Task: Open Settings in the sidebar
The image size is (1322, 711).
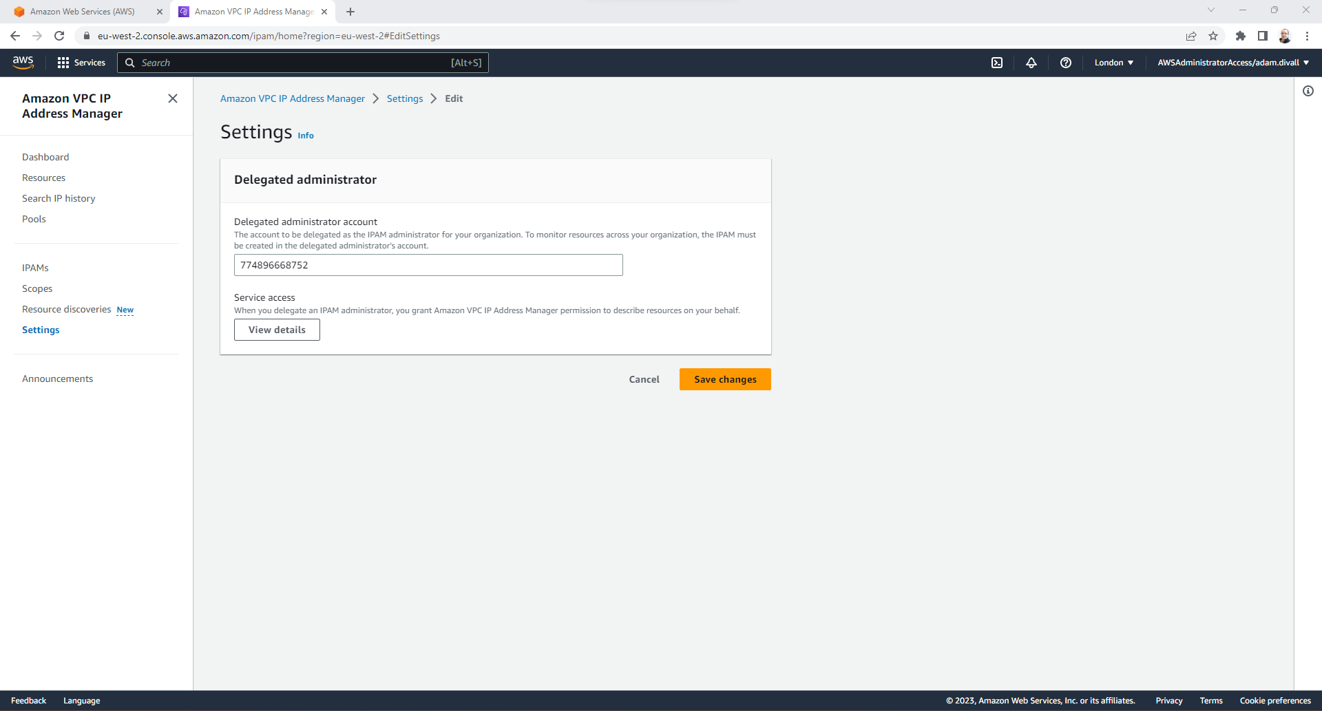Action: [x=41, y=330]
